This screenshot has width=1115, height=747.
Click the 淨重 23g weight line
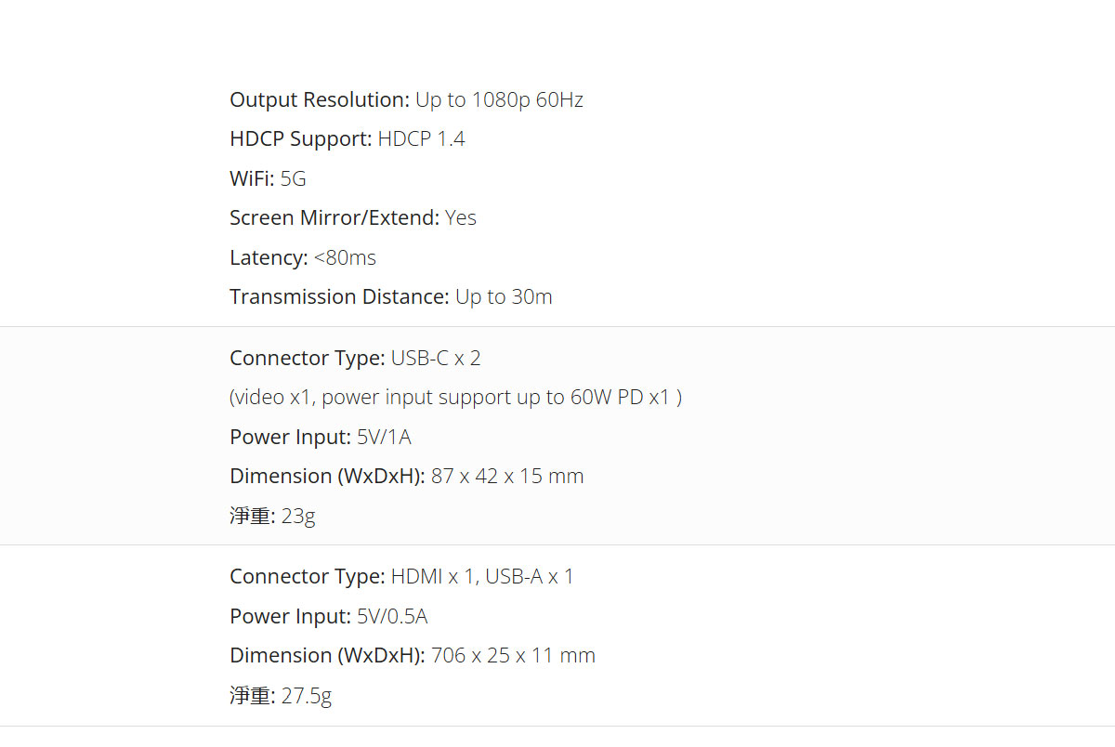272,516
